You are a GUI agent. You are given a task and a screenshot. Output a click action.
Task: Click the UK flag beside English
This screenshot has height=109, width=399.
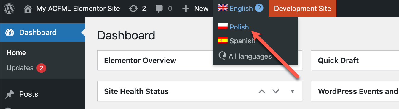coord(223,8)
